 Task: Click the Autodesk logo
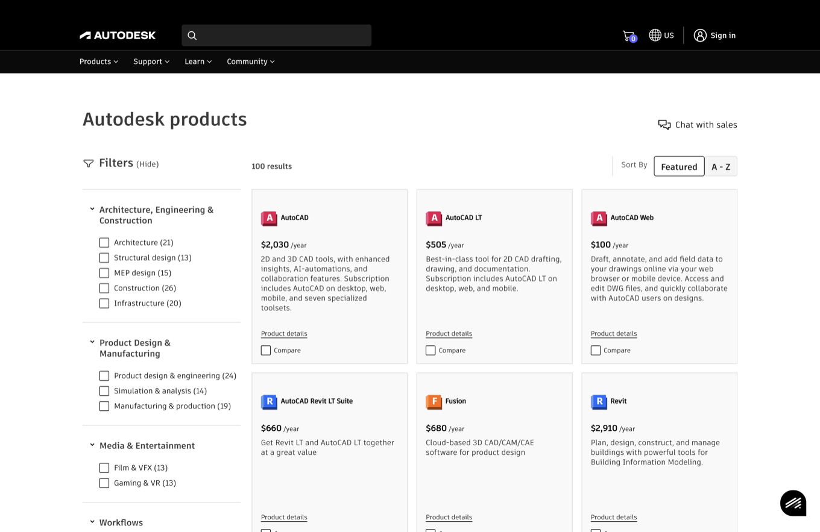tap(118, 36)
